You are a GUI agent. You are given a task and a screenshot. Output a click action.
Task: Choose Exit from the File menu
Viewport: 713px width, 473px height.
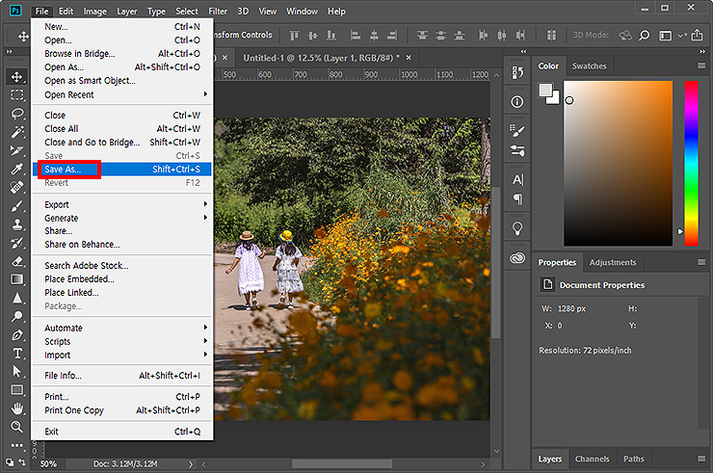click(x=122, y=432)
